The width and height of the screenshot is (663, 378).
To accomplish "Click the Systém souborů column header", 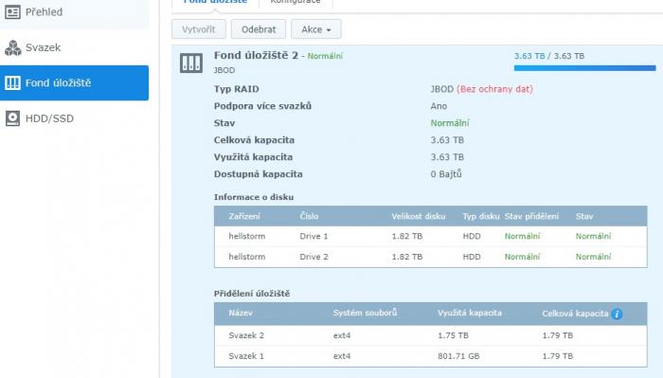I will (x=365, y=314).
